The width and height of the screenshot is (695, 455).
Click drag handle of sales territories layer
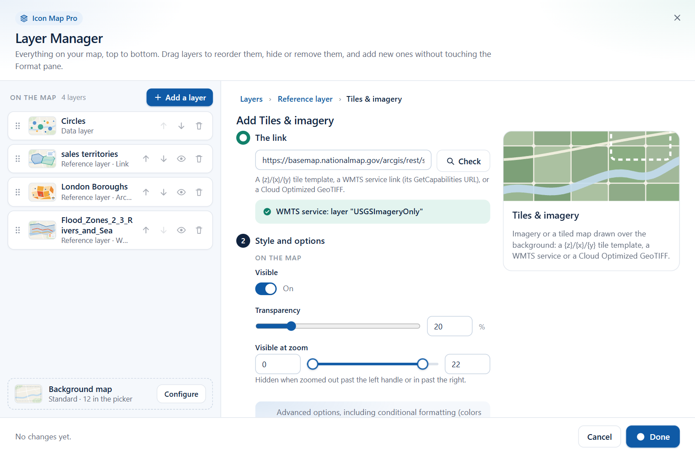[18, 159]
